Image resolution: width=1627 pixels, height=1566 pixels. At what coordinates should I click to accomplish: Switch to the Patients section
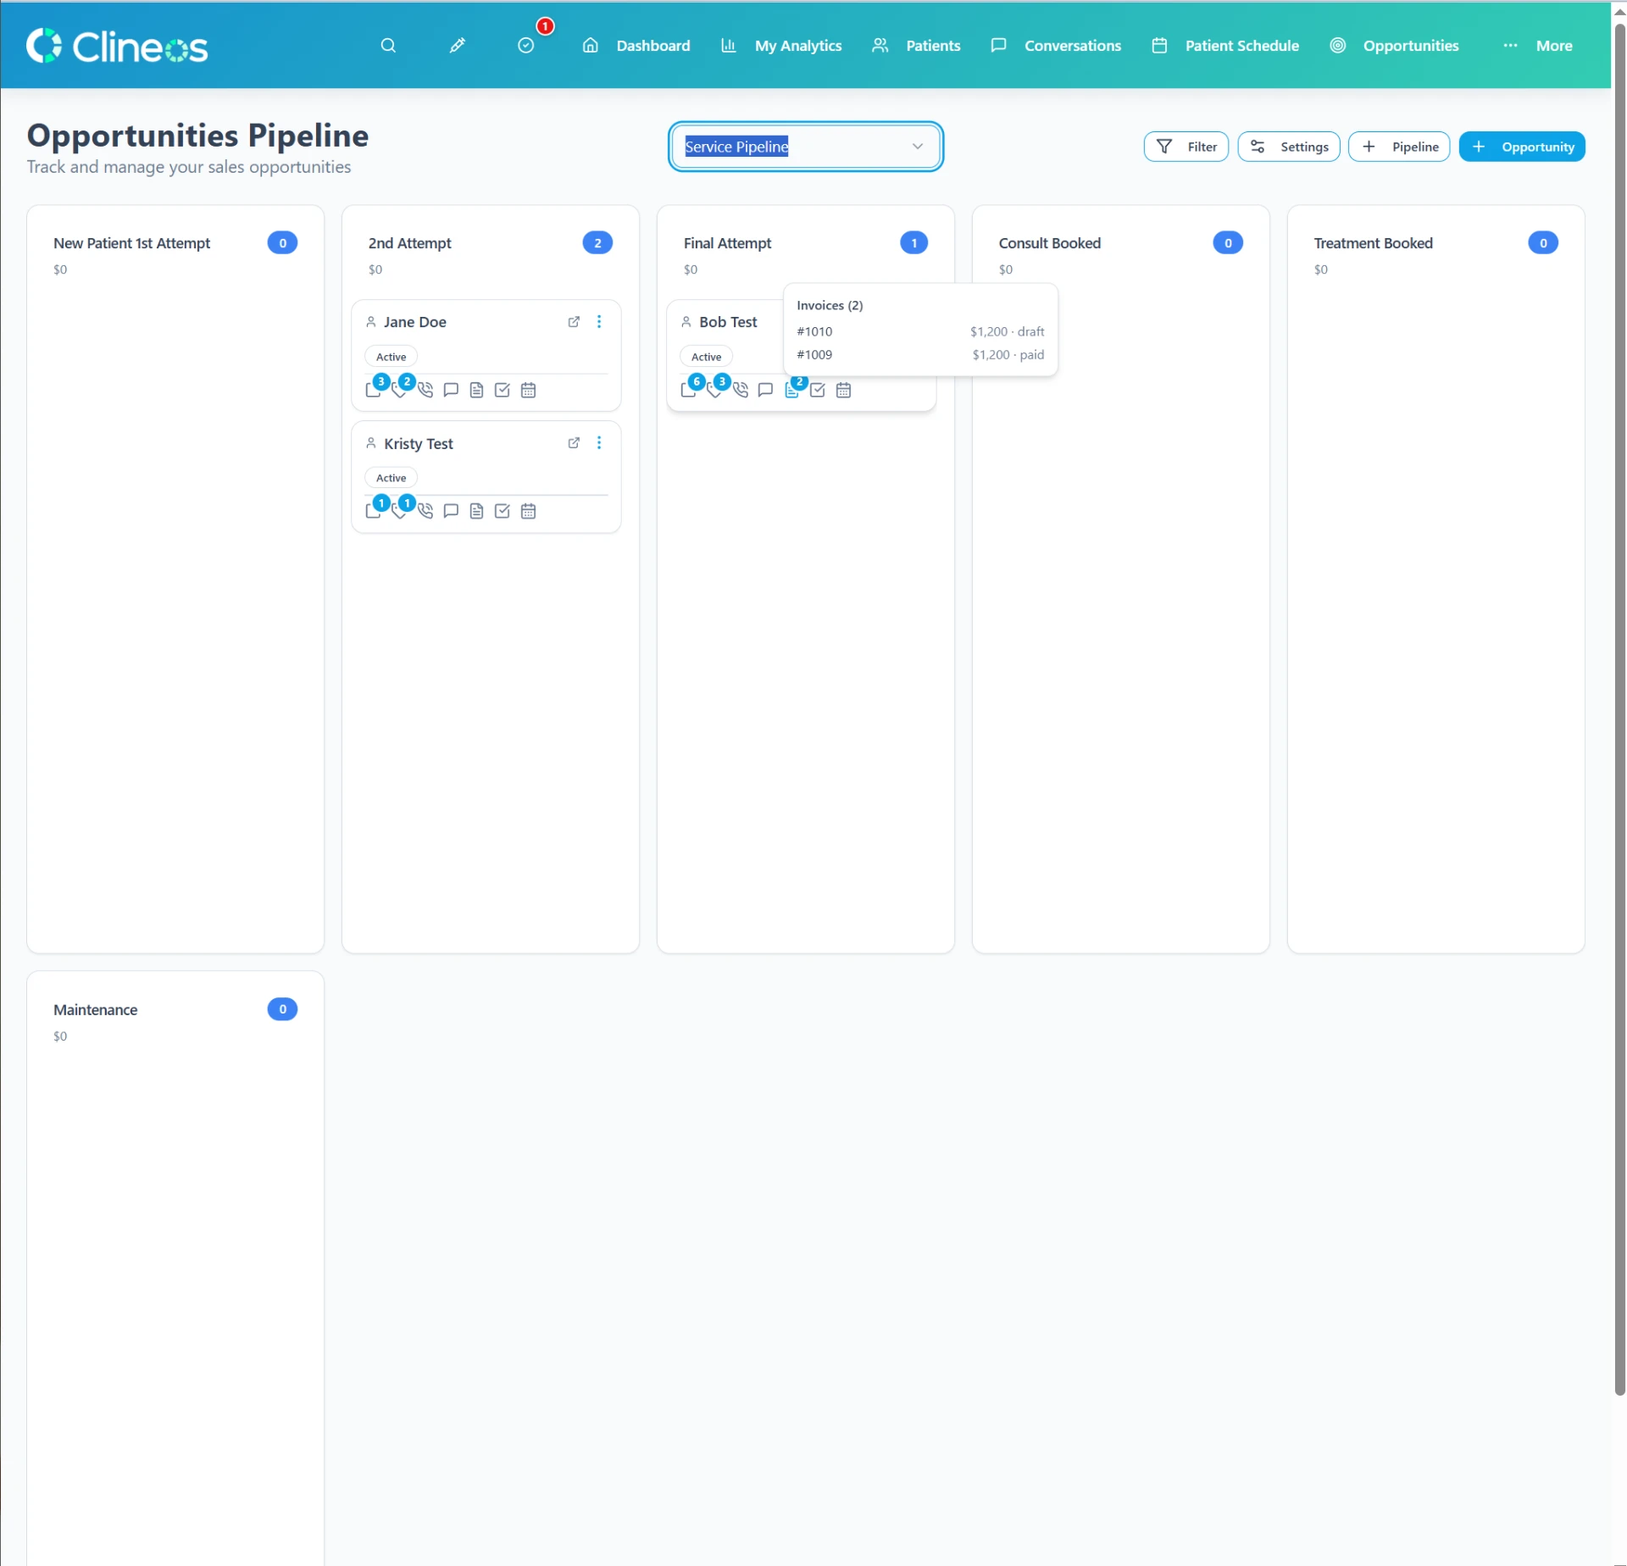[916, 46]
